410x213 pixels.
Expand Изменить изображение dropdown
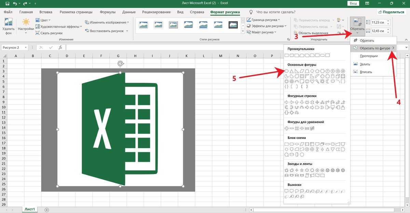(107, 22)
